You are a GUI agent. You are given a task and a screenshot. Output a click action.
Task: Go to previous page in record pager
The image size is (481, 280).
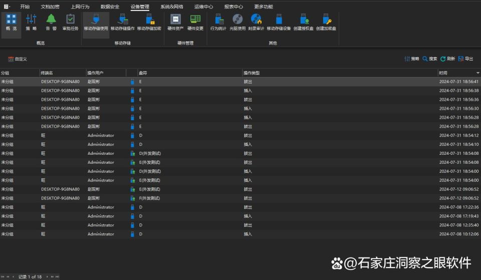[x=8, y=276]
